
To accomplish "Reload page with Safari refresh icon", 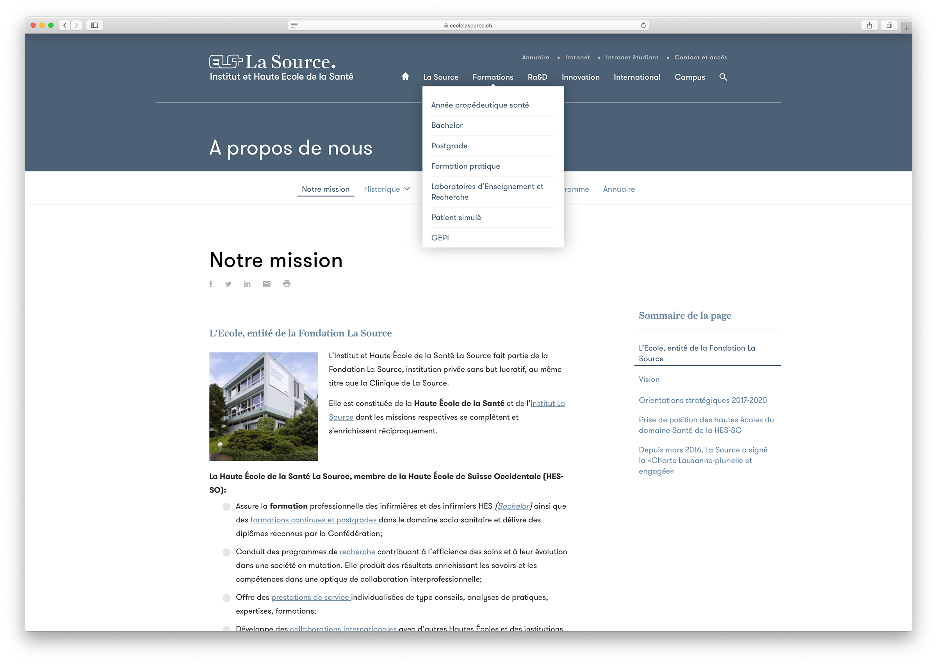I will [x=643, y=25].
